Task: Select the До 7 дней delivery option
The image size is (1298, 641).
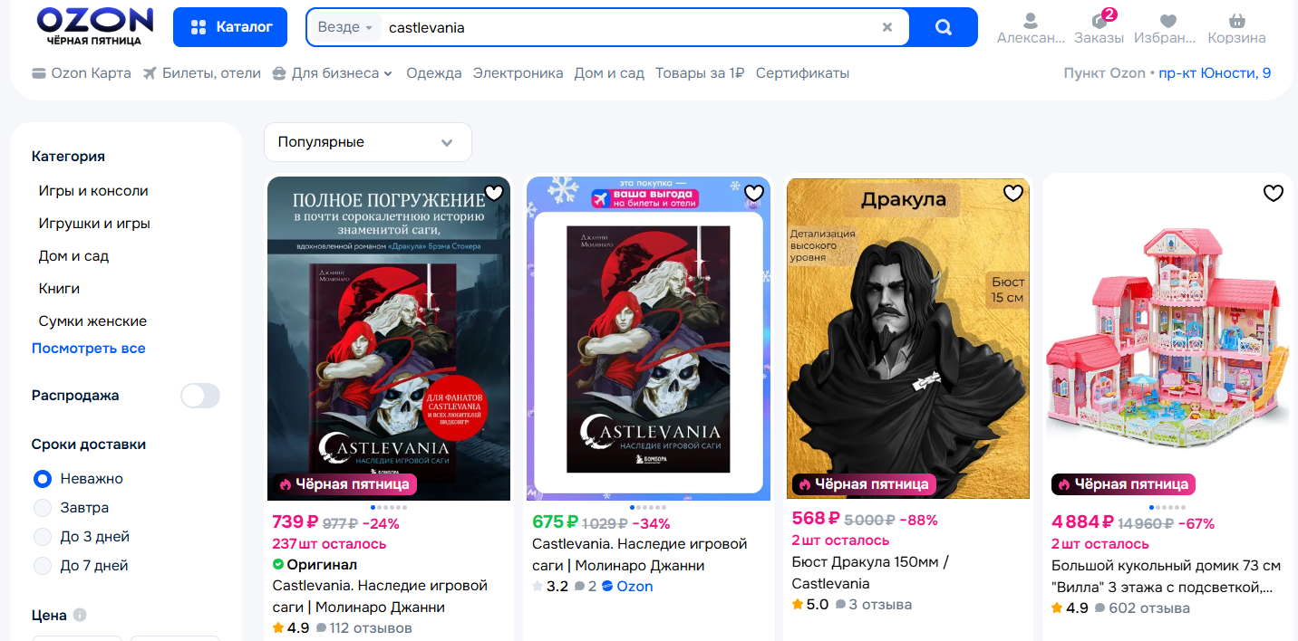Action: 43,566
